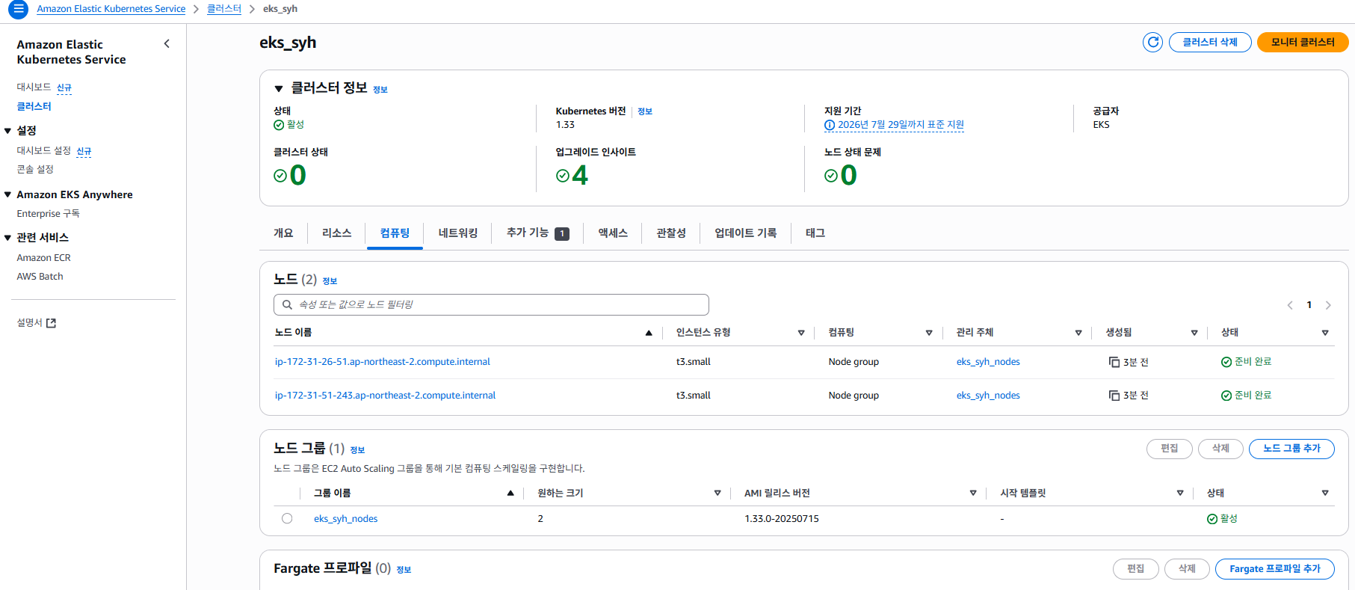Open node ip-172-31-51-243.ap-northeast-2.compute.internal link
The width and height of the screenshot is (1355, 590).
(x=385, y=396)
